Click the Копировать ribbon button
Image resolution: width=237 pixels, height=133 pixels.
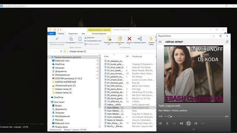71,40
